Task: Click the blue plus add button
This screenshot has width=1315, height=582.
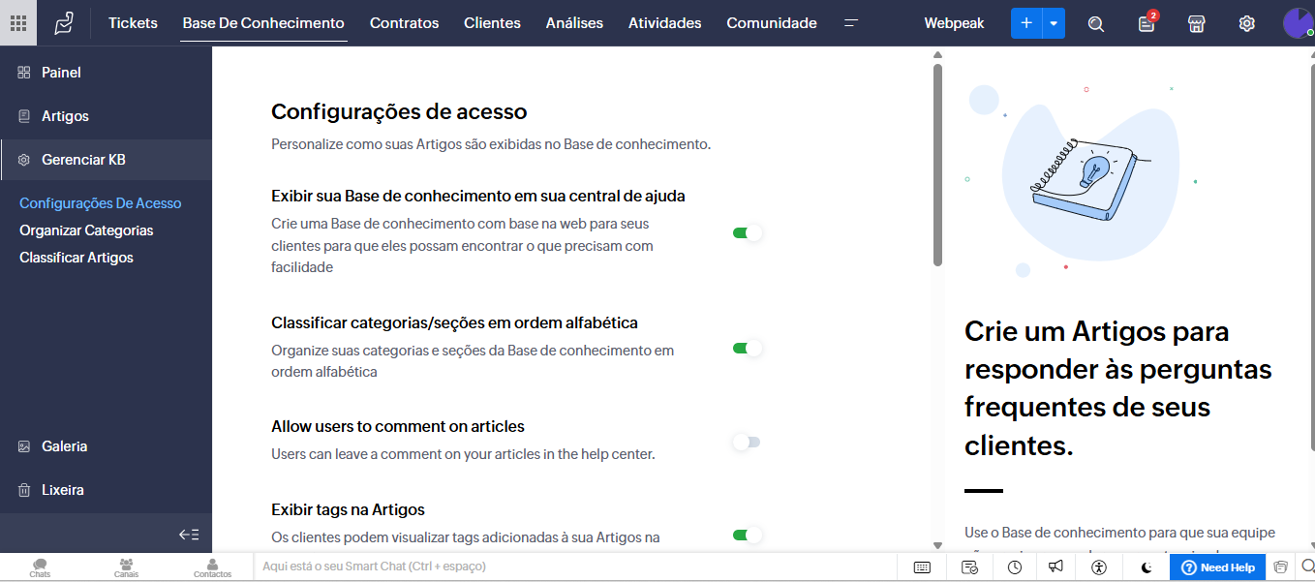Action: [x=1026, y=23]
